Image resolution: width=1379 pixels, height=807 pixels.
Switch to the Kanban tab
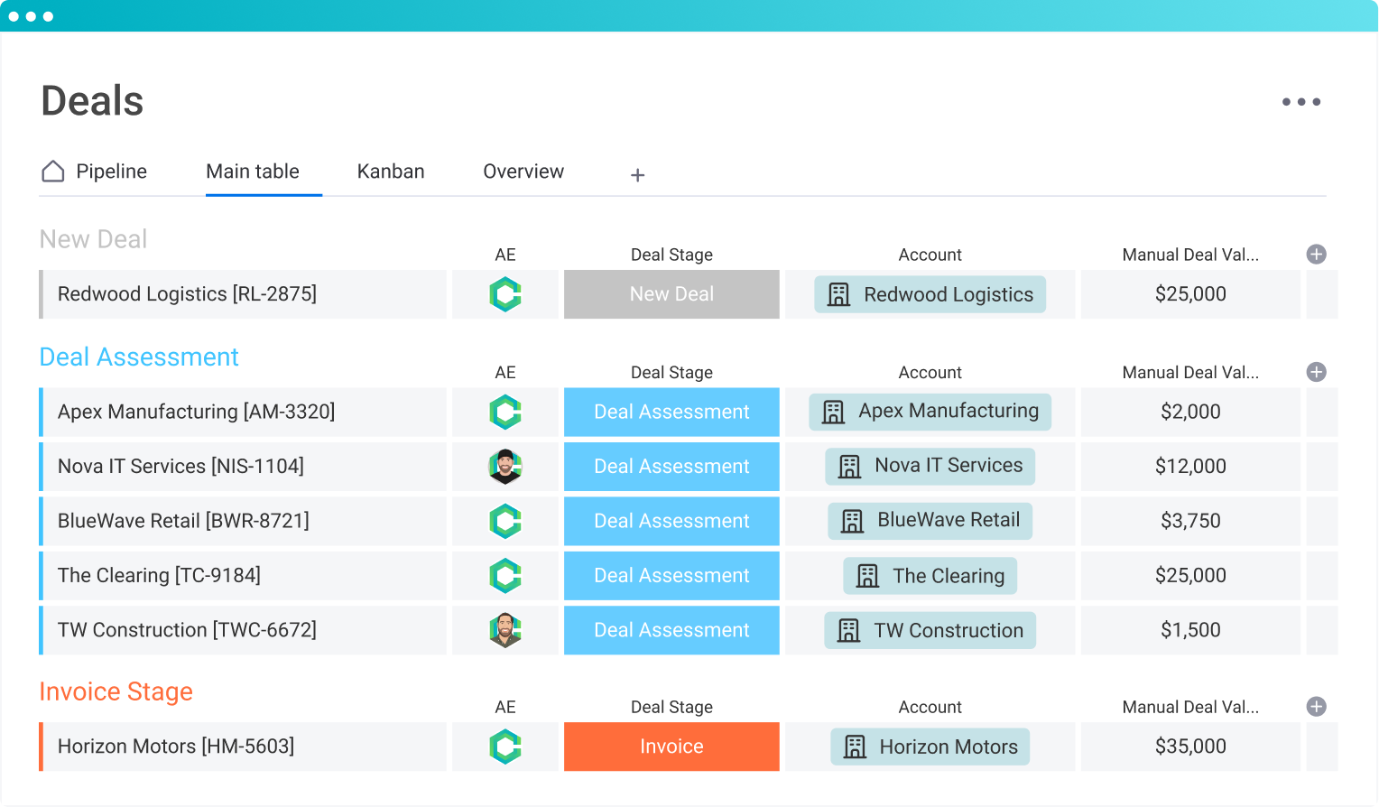[390, 172]
